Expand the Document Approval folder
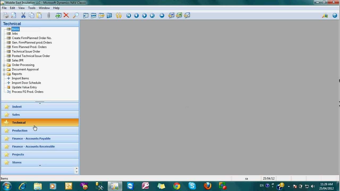This screenshot has height=191, width=340. click(x=4, y=70)
